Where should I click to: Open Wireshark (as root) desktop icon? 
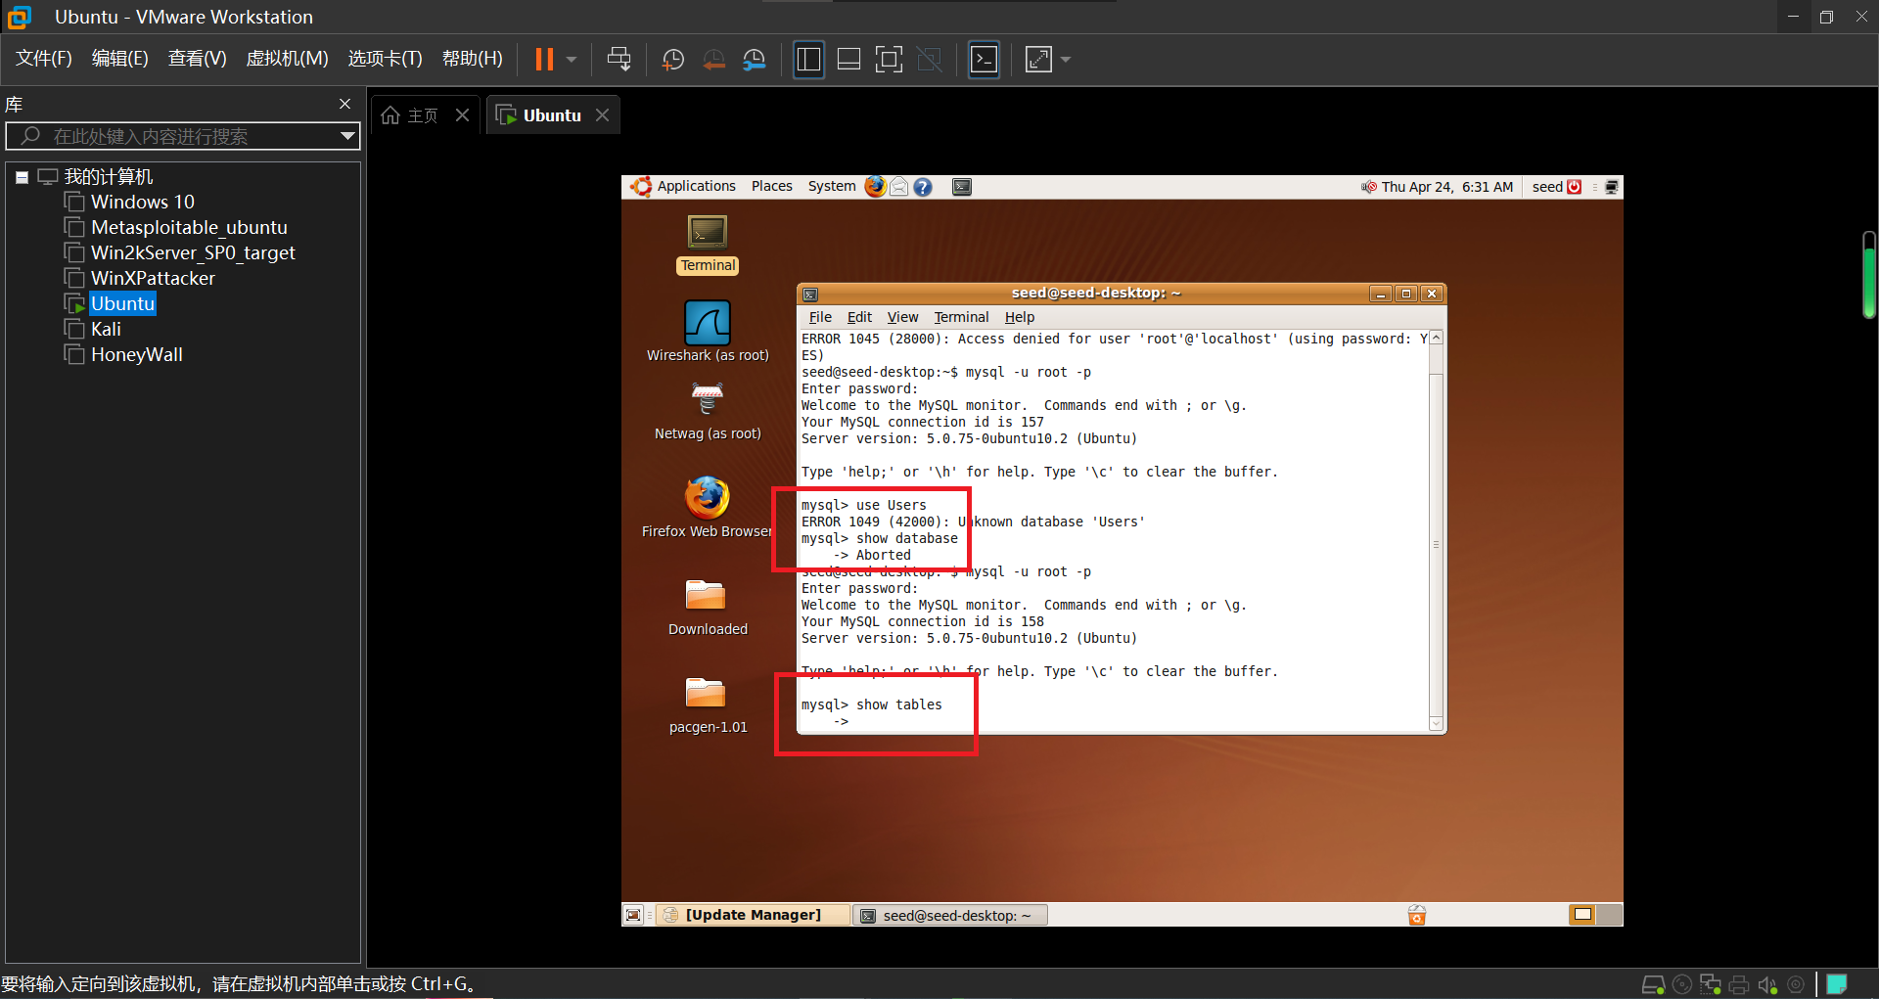(708, 331)
